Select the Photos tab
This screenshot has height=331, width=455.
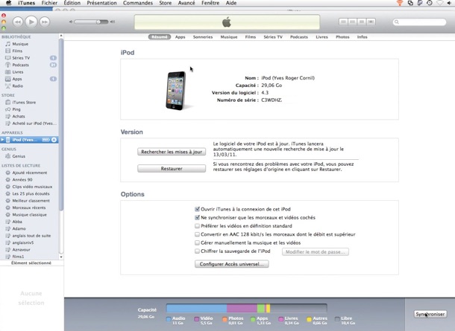click(x=342, y=37)
